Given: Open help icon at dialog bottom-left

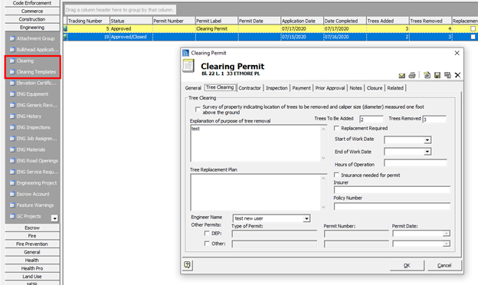Looking at the screenshot, I should [x=187, y=265].
